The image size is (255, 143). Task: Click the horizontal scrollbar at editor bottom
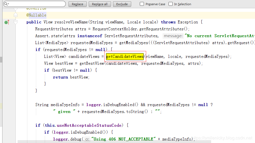(111, 142)
